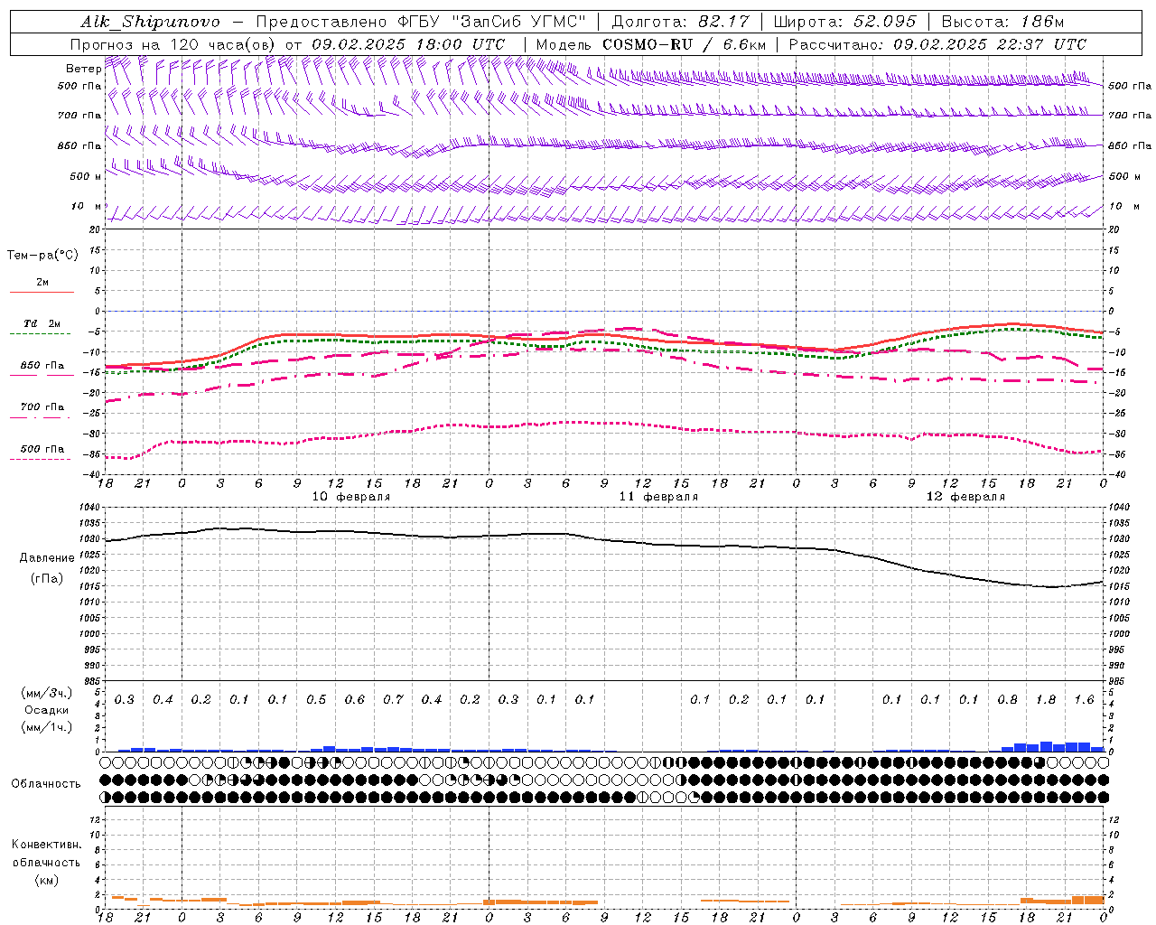The height and width of the screenshot is (925, 1156).
Task: Click the Облачность cloud cover label
Action: pos(46,784)
